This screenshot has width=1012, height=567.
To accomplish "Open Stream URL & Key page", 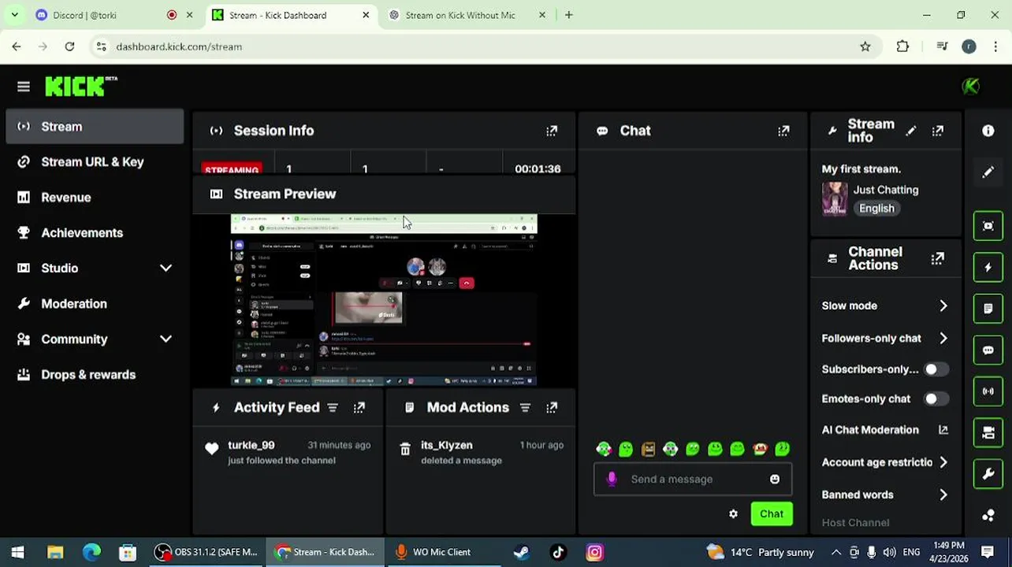I will point(95,162).
